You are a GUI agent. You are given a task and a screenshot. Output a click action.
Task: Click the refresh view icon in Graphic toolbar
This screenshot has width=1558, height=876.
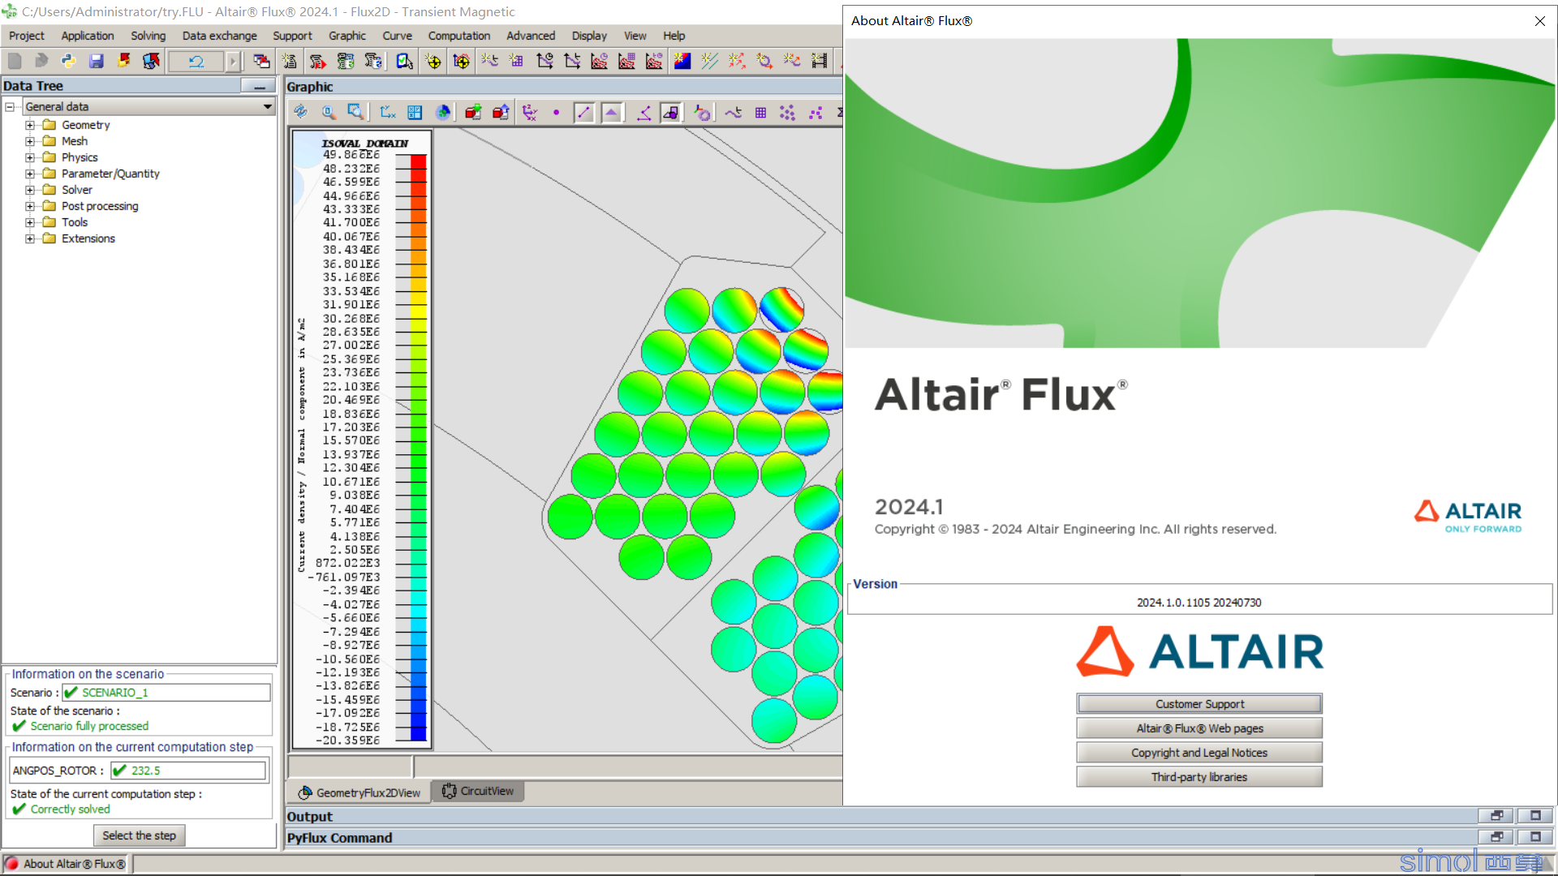[301, 113]
